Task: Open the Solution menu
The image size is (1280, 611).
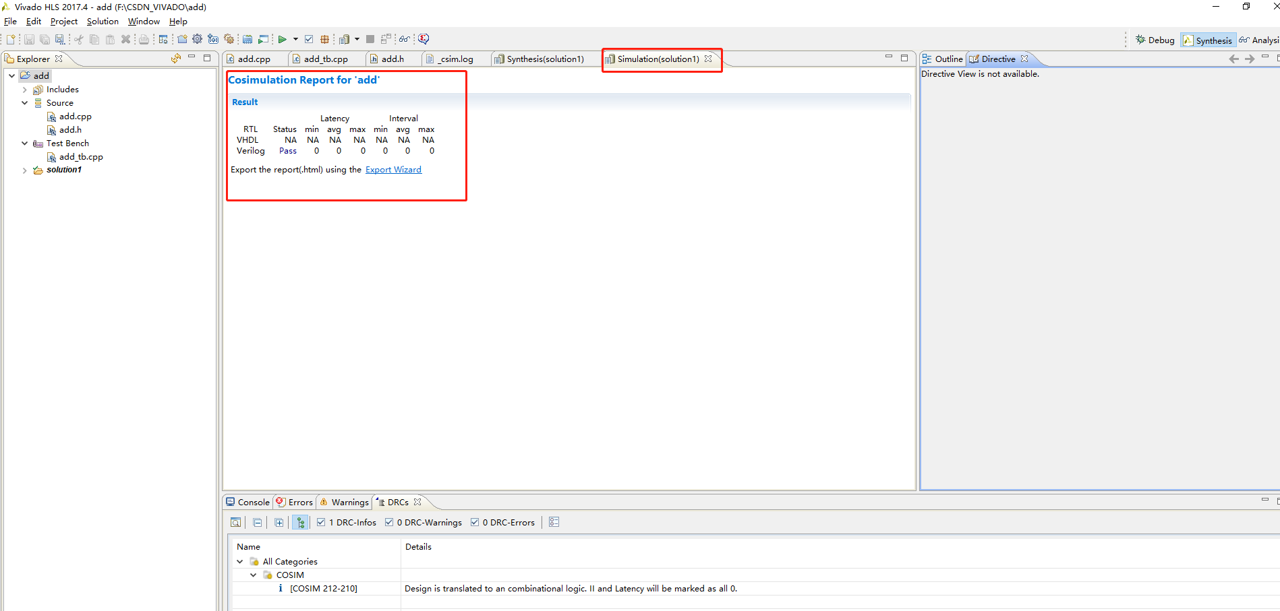Action: [103, 22]
